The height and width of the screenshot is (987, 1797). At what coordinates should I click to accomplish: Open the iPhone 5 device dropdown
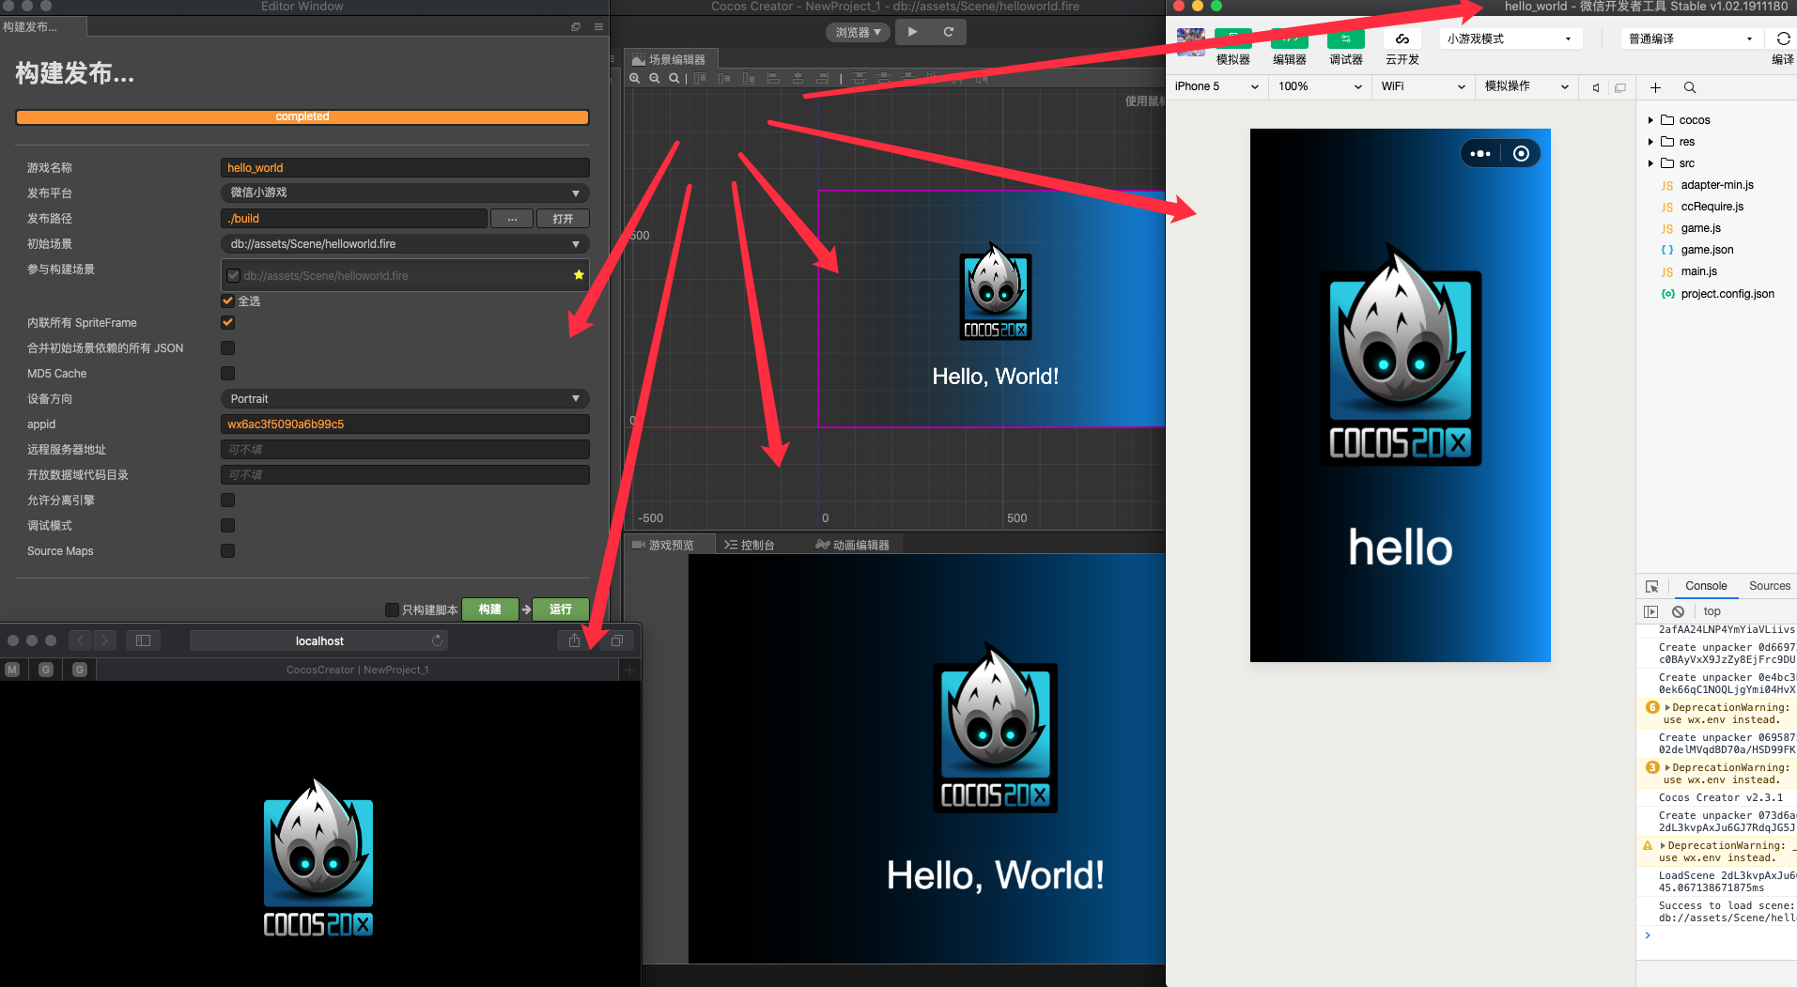tap(1216, 86)
